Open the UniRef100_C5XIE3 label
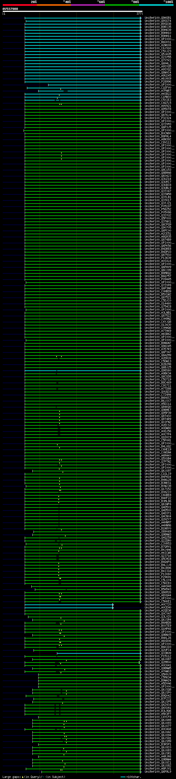Image resolution: width=176 pixels, height=779 pixels. [158, 100]
